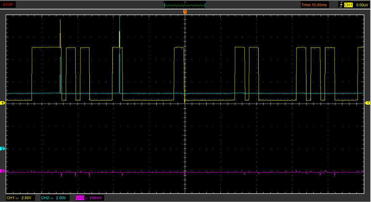Viewport: 371px width, 202px height.
Task: Click the CH2 cyan ground level marker
Action: pyautogui.click(x=3, y=149)
